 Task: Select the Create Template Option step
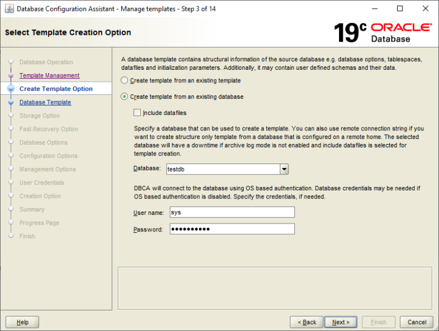(x=56, y=89)
